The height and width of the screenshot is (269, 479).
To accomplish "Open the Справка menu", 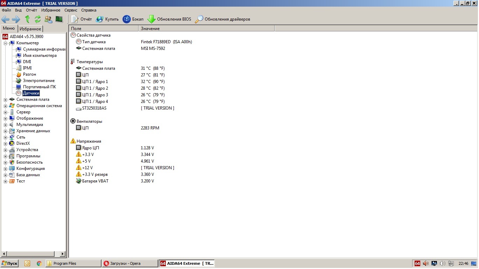I will [89, 10].
